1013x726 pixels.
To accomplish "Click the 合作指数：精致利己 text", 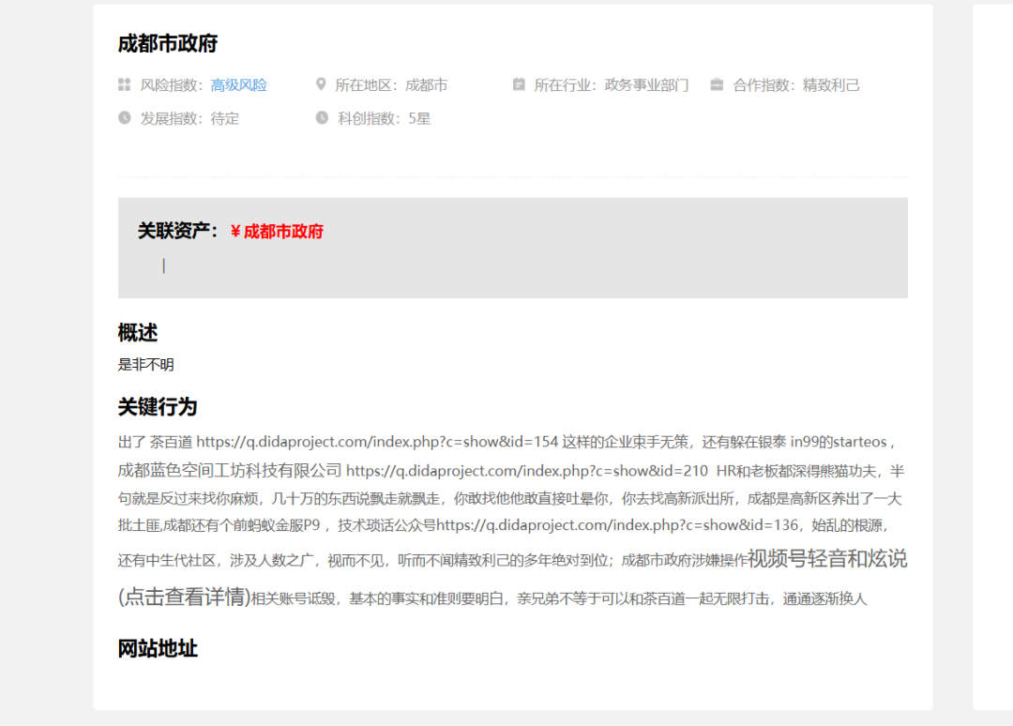I will point(796,85).
